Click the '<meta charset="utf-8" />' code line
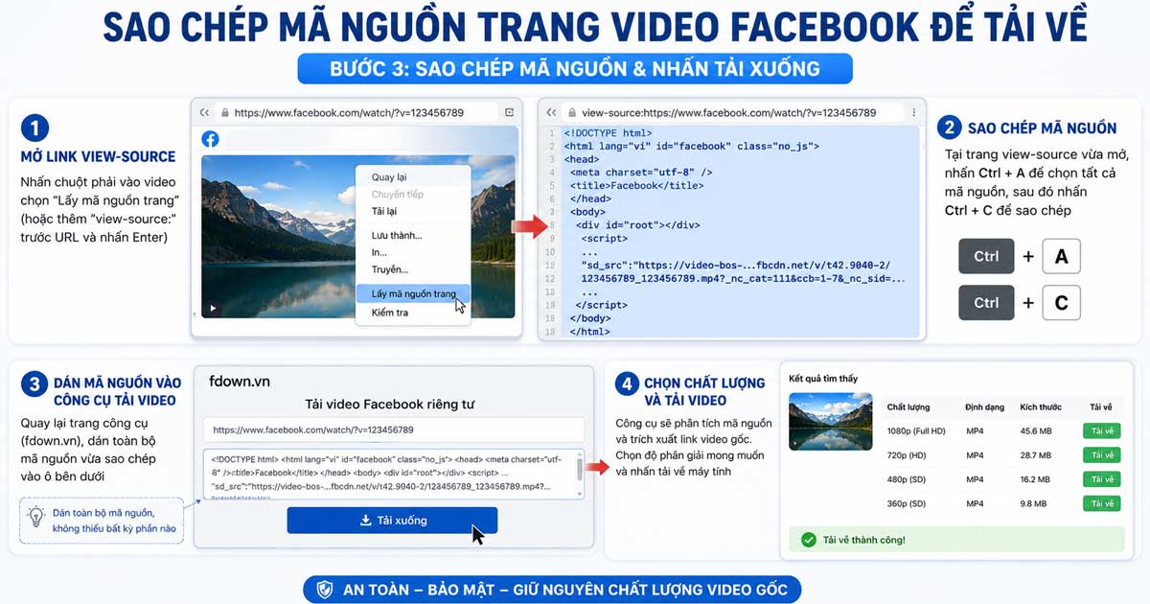1150x604 pixels. point(641,173)
